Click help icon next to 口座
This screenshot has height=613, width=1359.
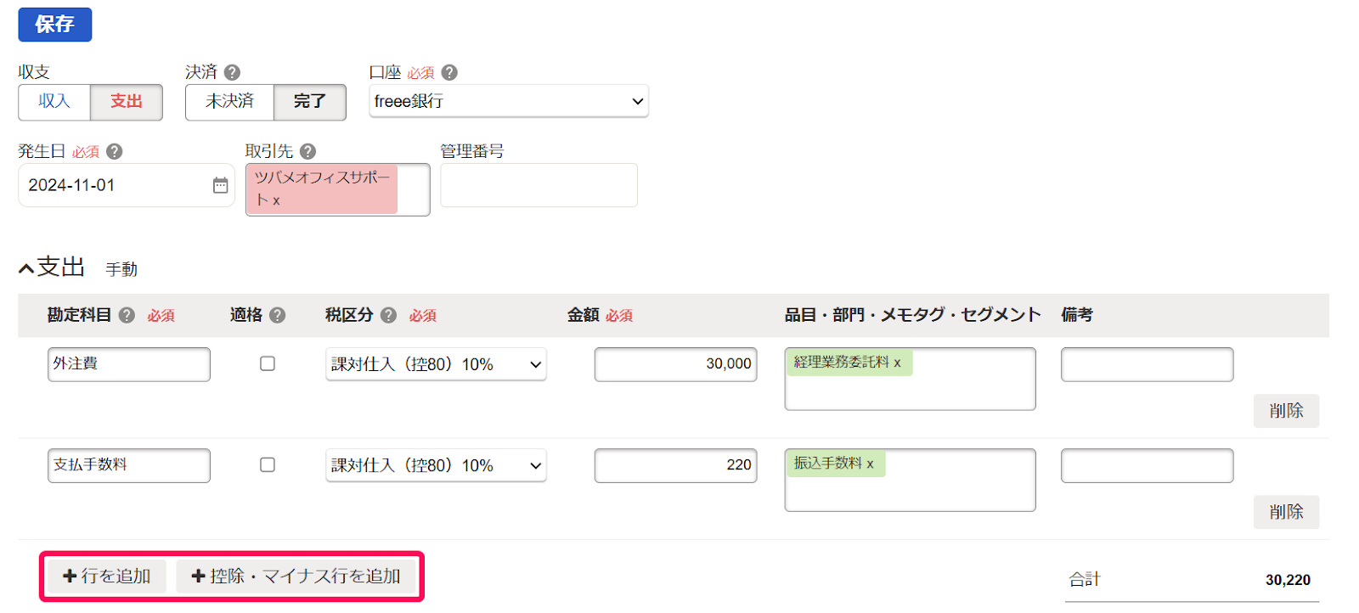[x=449, y=73]
